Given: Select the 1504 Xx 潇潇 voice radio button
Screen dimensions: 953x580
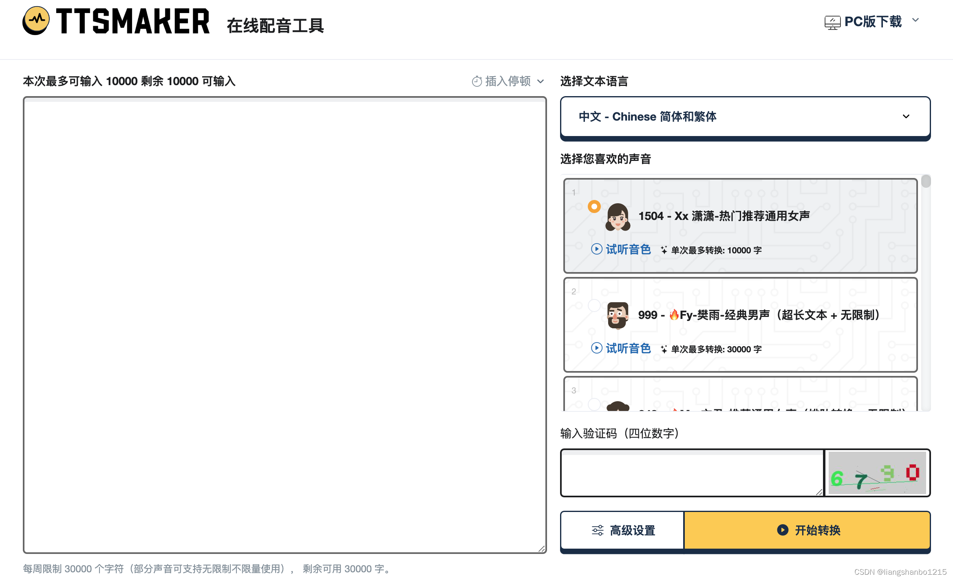Looking at the screenshot, I should coord(594,207).
